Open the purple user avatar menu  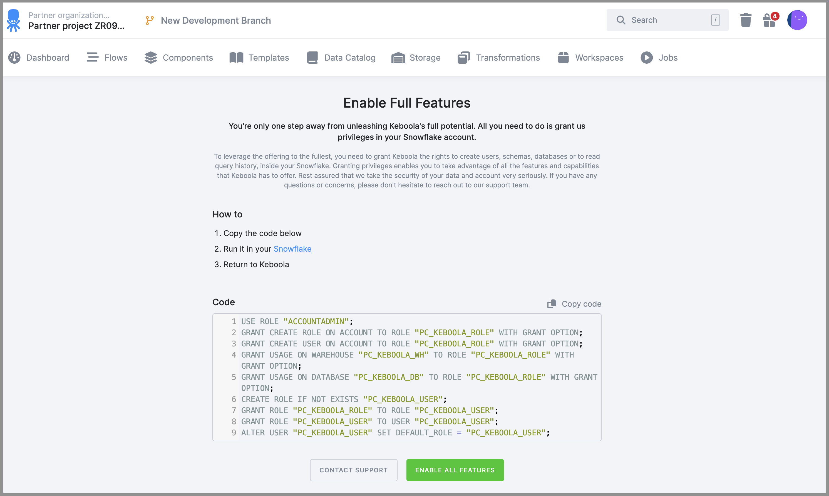coord(797,20)
